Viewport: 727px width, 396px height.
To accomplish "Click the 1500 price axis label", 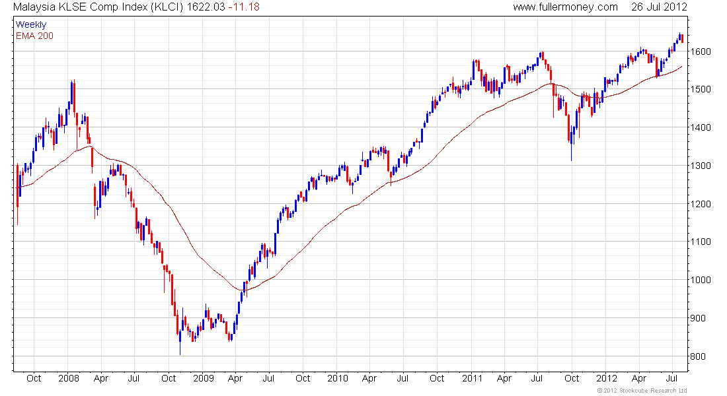I will pos(700,89).
